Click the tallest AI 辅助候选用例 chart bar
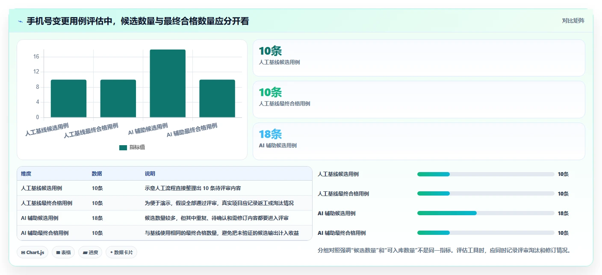602x275 pixels. [x=168, y=83]
